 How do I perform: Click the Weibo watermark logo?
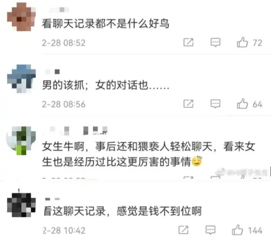pos(220,172)
